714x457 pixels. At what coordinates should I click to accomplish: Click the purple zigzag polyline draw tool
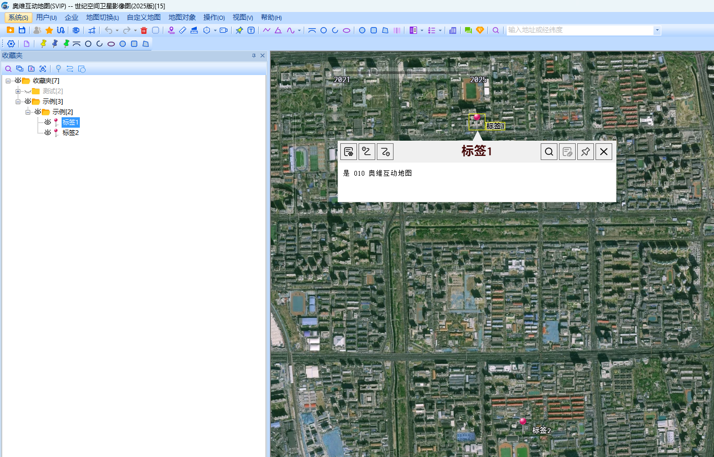(267, 30)
